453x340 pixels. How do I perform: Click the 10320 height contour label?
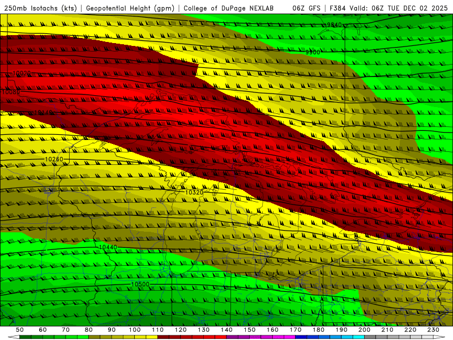(194, 192)
